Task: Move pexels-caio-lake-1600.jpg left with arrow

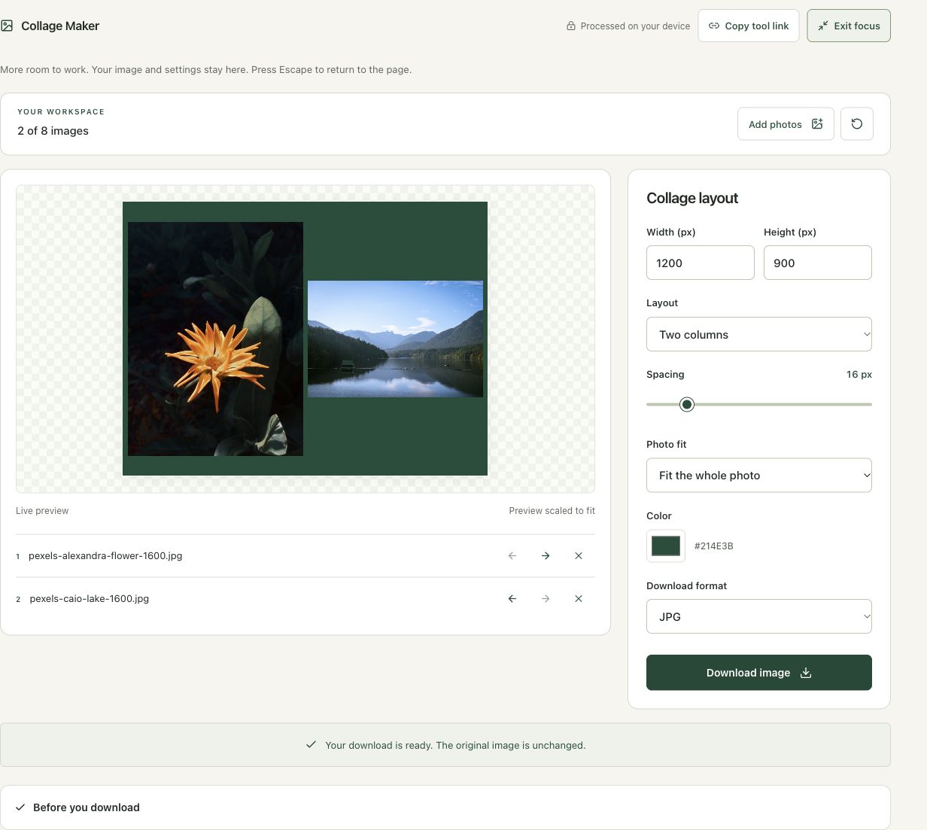Action: [x=512, y=599]
